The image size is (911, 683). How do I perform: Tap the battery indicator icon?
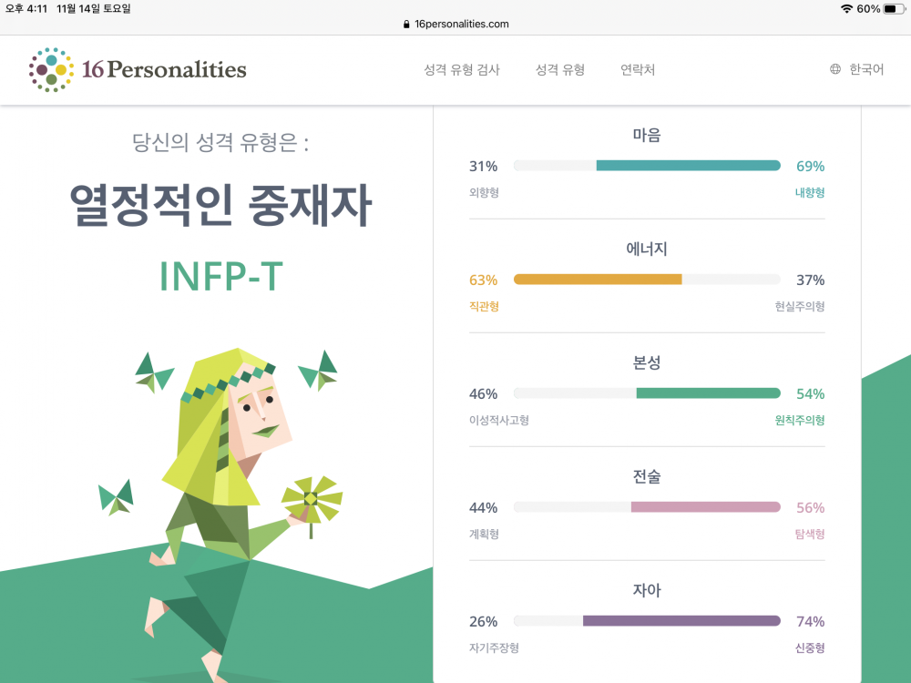[894, 9]
